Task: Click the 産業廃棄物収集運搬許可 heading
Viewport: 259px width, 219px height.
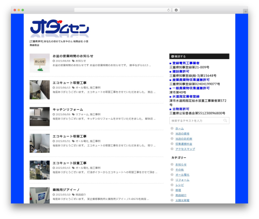Action: pyautogui.click(x=191, y=80)
